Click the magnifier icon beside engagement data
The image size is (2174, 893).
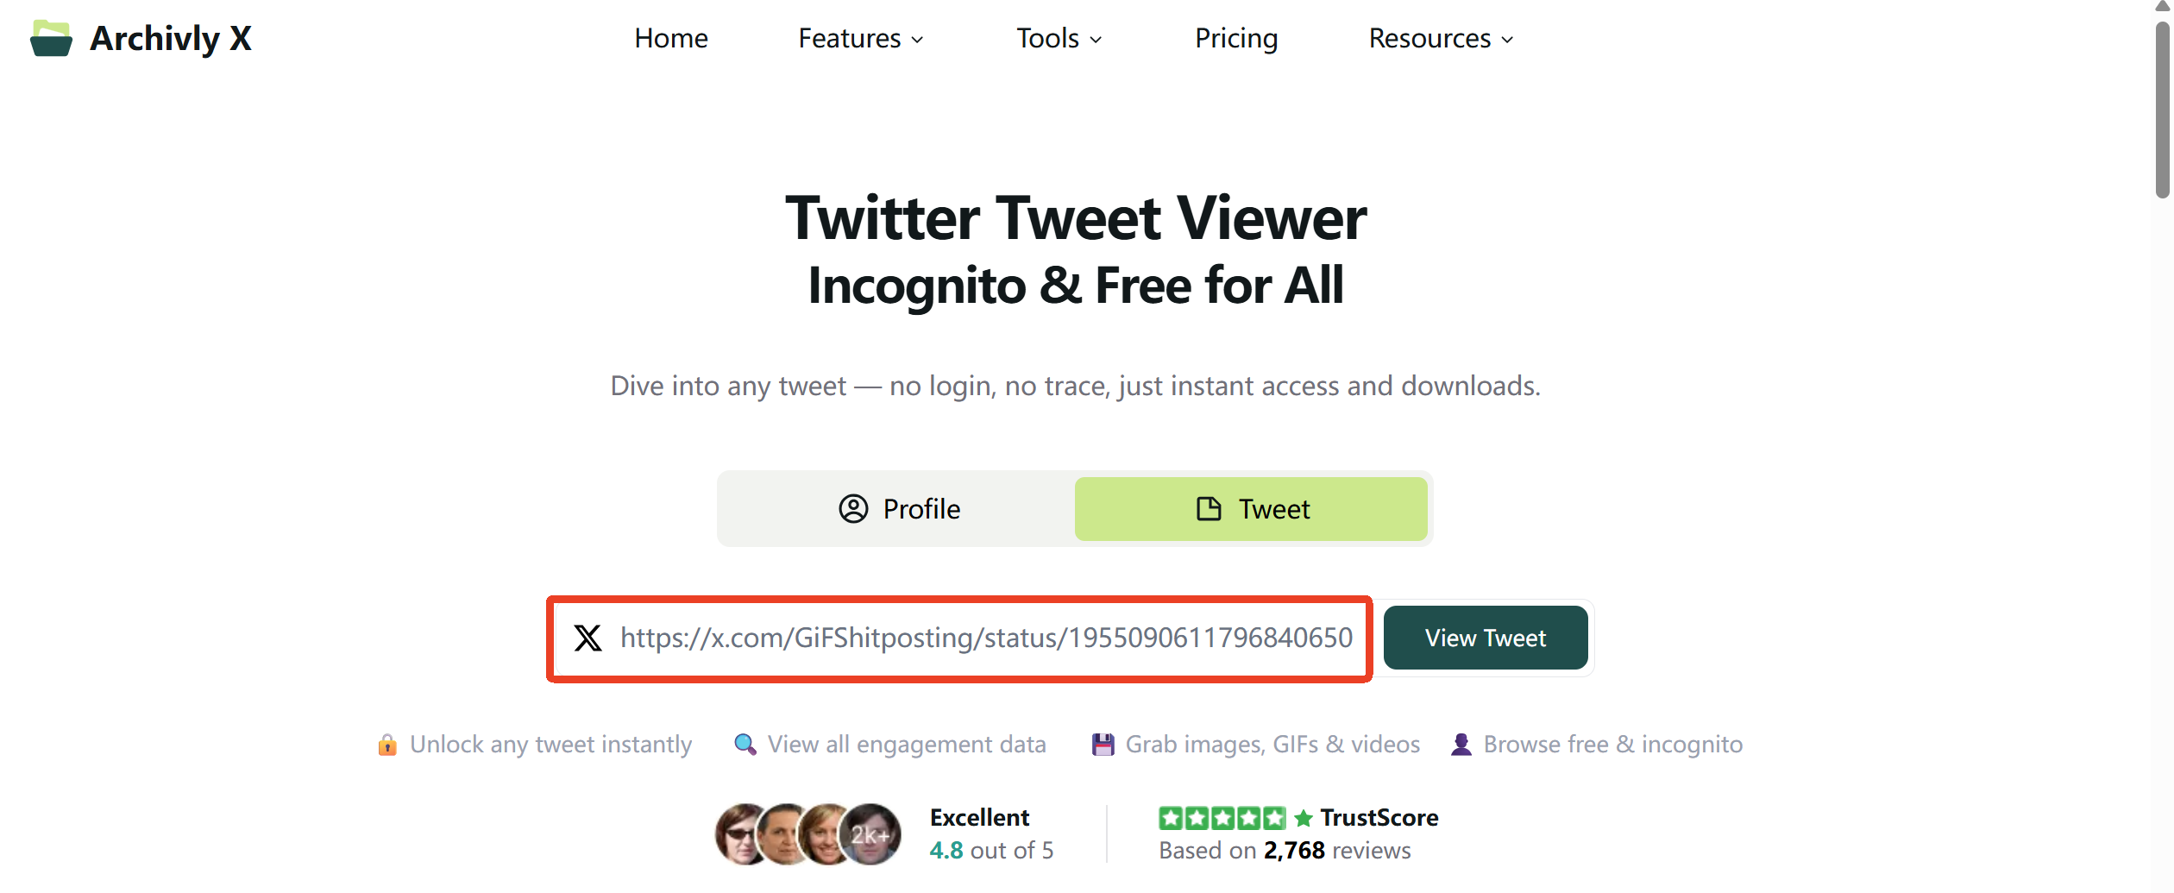(745, 745)
